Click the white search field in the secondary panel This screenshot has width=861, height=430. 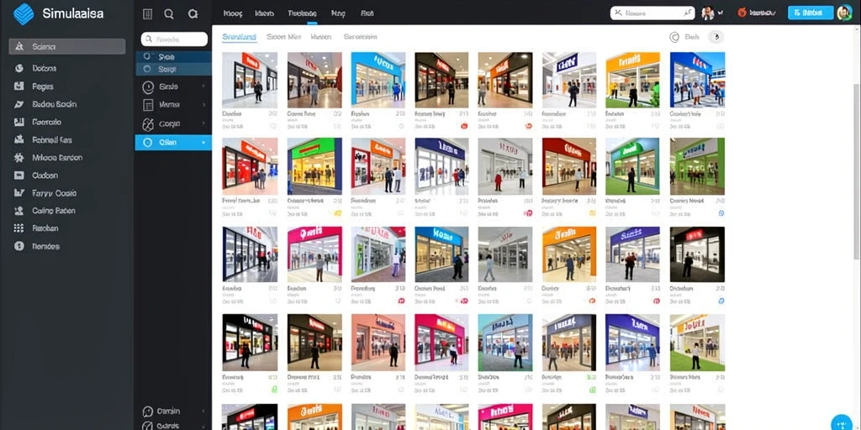(174, 39)
